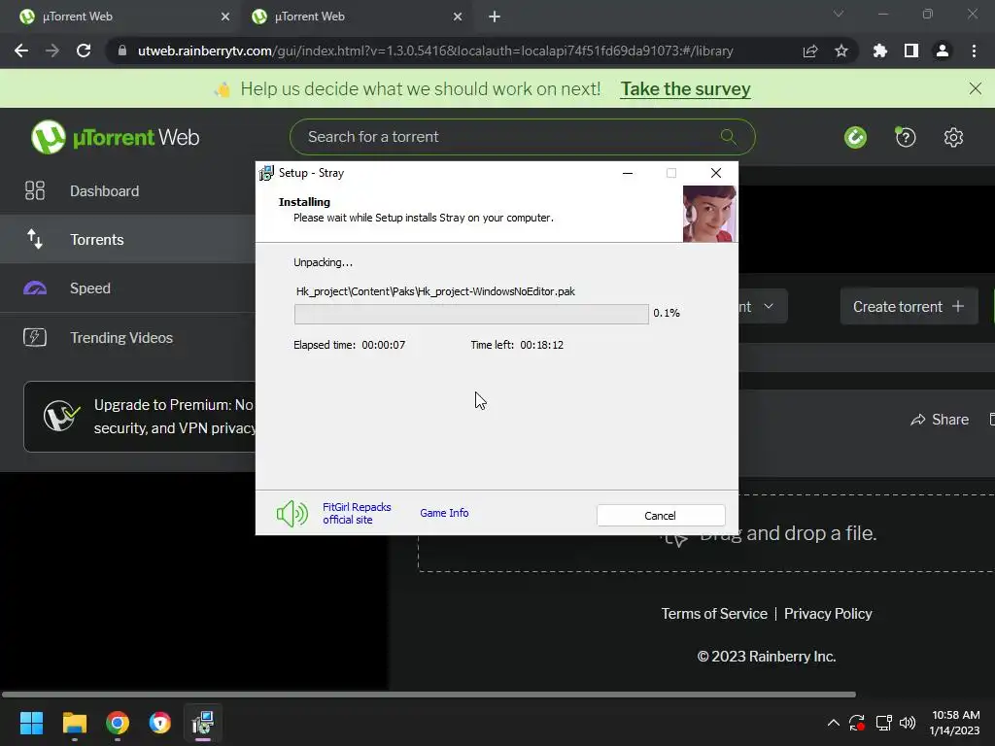This screenshot has height=746, width=995.
Task: Show hidden tray icons chevron
Action: point(833,723)
